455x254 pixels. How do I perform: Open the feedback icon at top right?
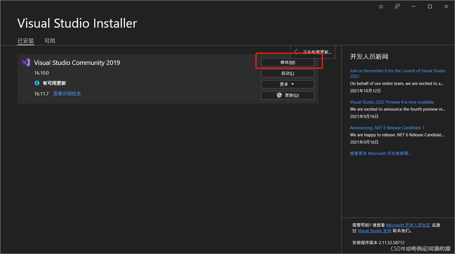pos(397,6)
